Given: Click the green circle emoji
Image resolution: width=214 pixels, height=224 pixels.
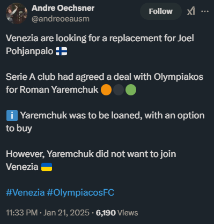Looking at the screenshot, I should coord(131,90).
